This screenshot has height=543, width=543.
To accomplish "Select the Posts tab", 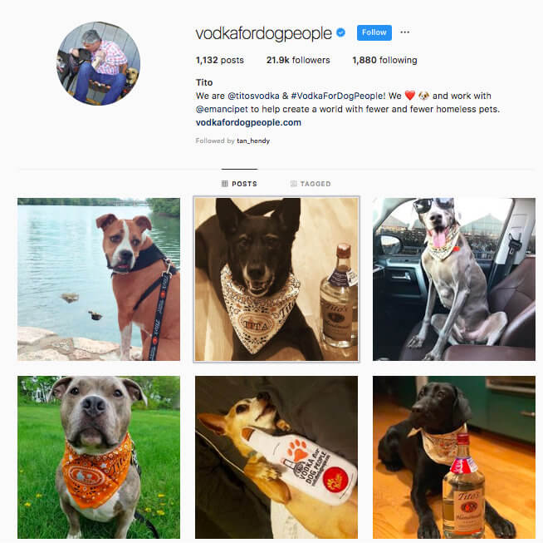I will point(239,184).
